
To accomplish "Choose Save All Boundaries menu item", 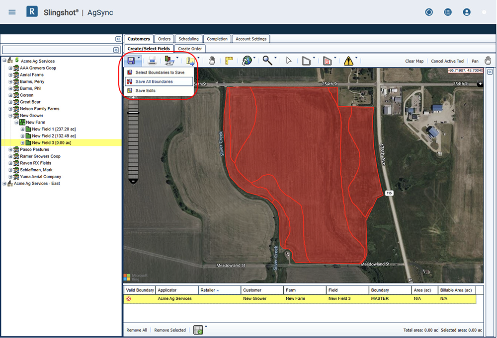I will (159, 81).
